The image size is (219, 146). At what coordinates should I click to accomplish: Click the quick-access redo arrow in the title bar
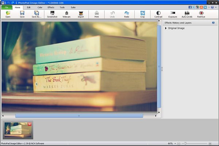(13, 3)
